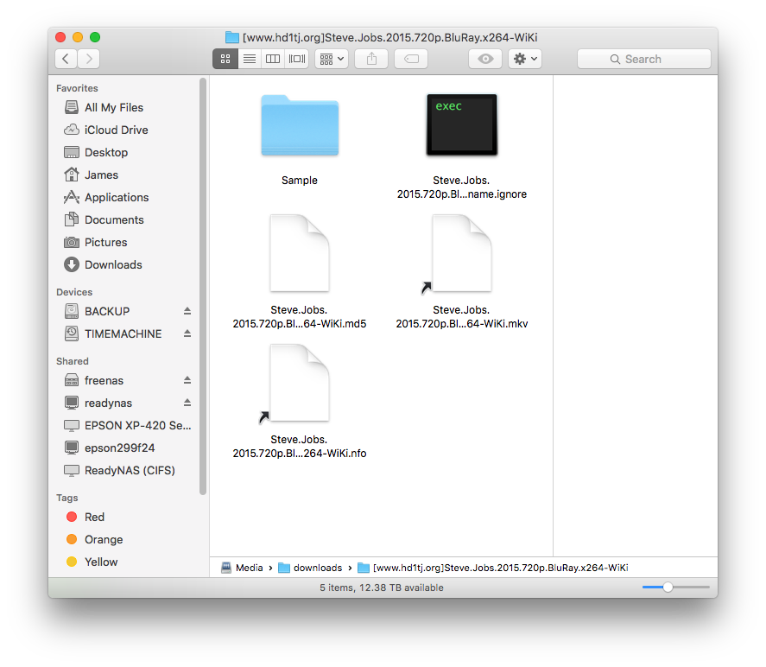Eject the TIMEMACHINE drive
The width and height of the screenshot is (766, 667).
point(187,333)
